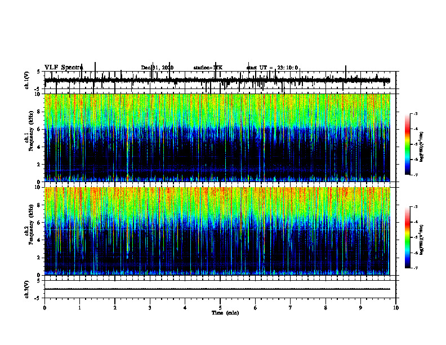Click the x-axis tick label "6"
The image size is (446, 345).
pyautogui.click(x=256, y=308)
